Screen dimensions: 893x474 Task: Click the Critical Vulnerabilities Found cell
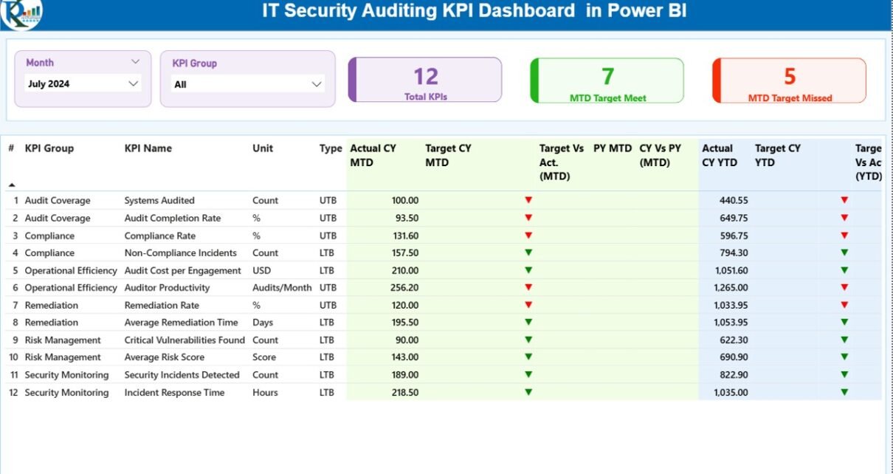tap(184, 340)
